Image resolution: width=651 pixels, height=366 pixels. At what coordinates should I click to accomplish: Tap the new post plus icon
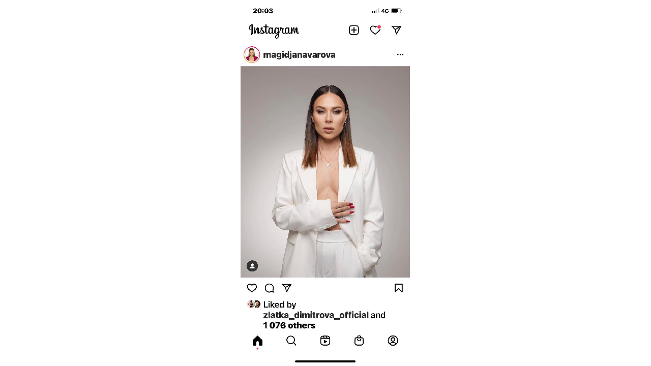click(x=354, y=30)
